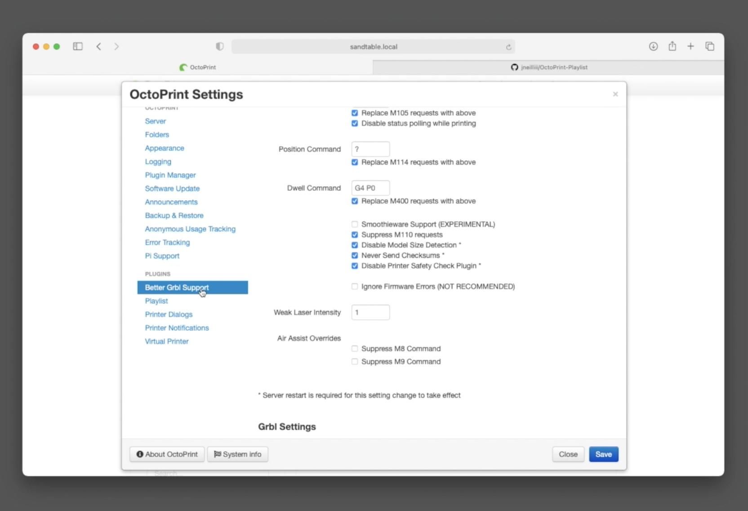Click the About OctoPrint button
This screenshot has height=511, width=748.
click(167, 454)
